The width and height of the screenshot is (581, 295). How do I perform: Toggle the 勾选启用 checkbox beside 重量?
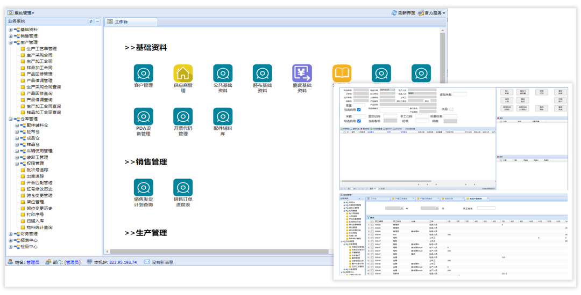359,109
